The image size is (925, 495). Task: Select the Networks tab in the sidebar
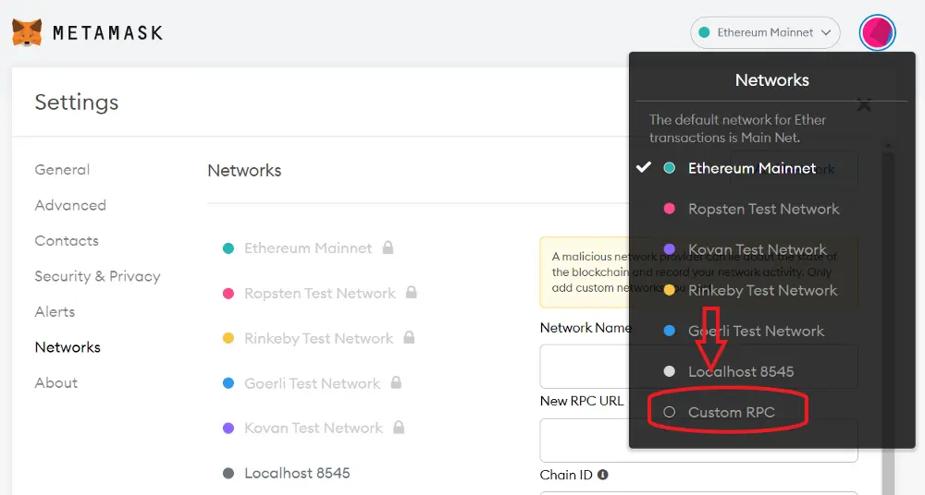(68, 347)
